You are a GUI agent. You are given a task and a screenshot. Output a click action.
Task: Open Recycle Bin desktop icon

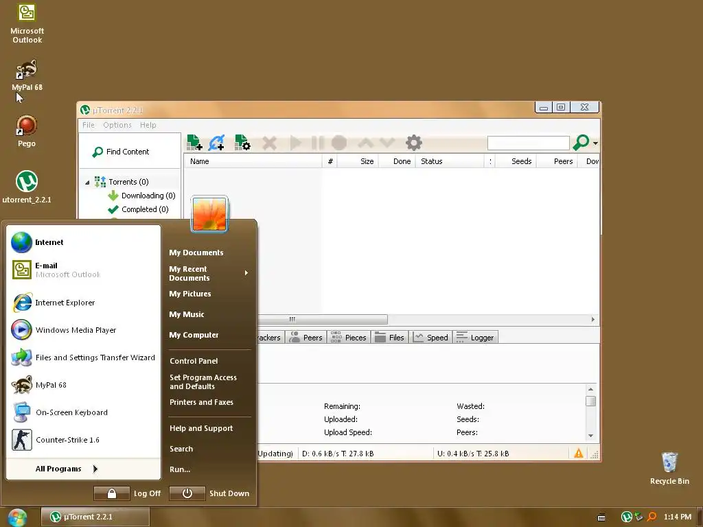pyautogui.click(x=669, y=469)
